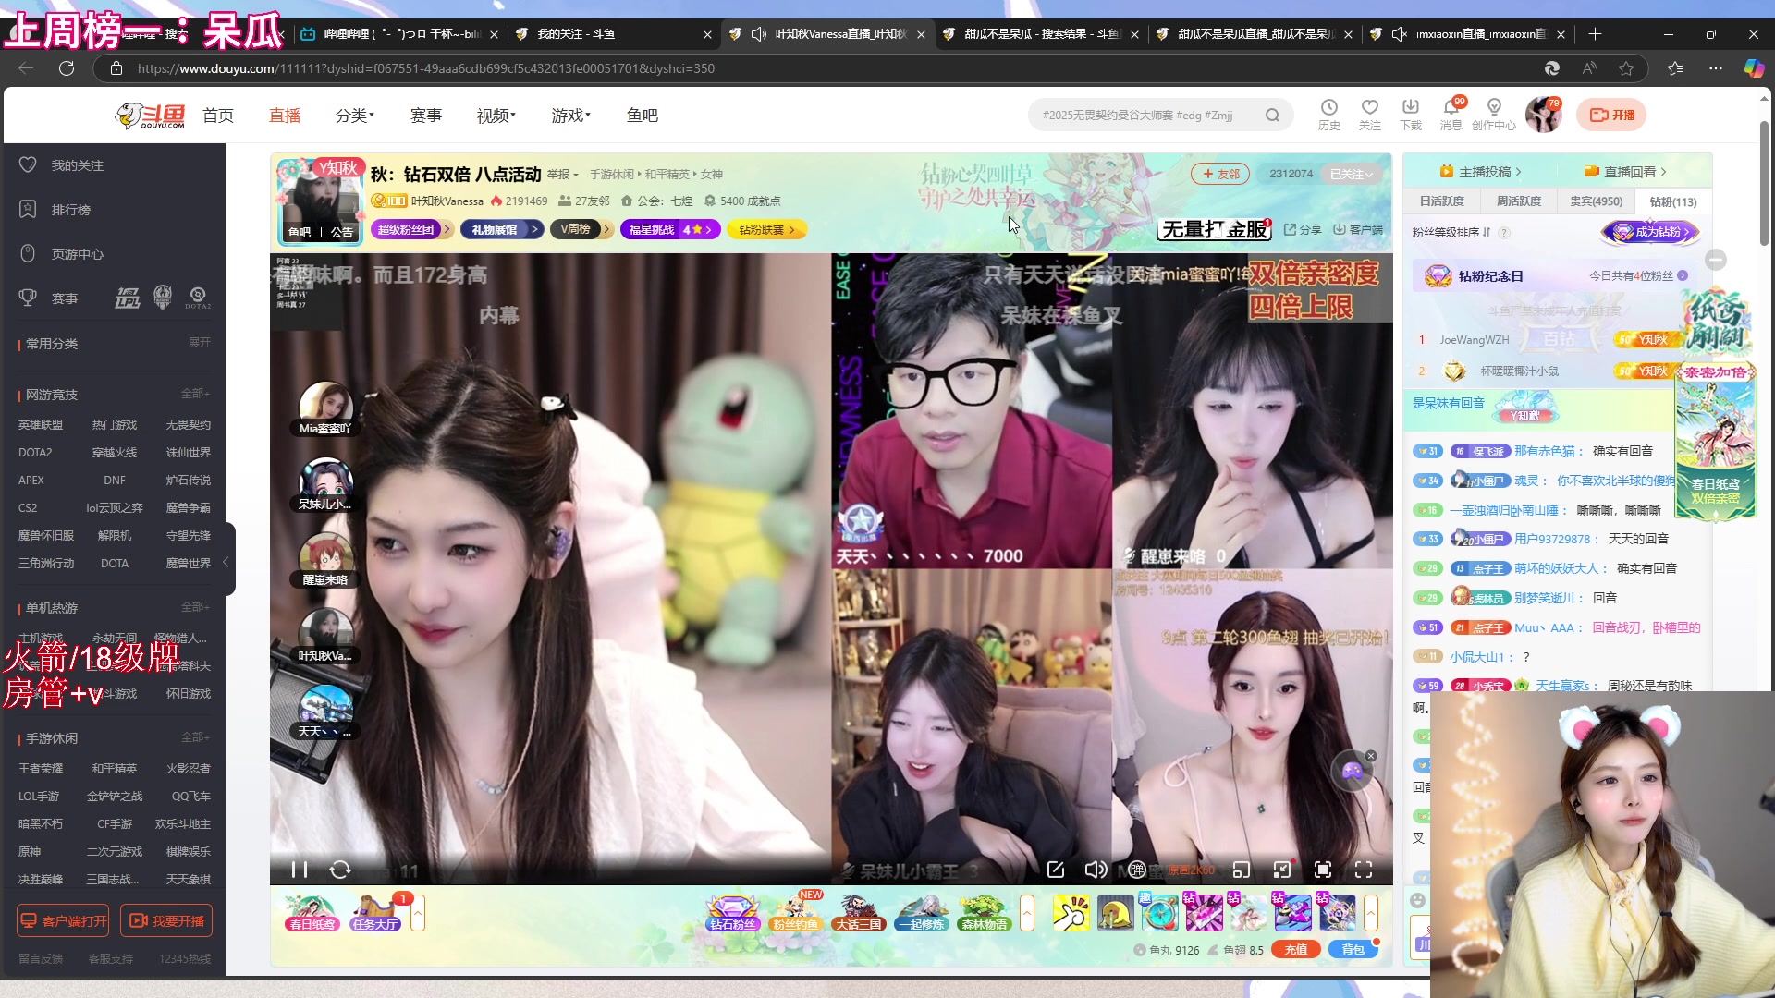Switch to 日活跃度 tab
This screenshot has width=1775, height=998.
click(1442, 201)
